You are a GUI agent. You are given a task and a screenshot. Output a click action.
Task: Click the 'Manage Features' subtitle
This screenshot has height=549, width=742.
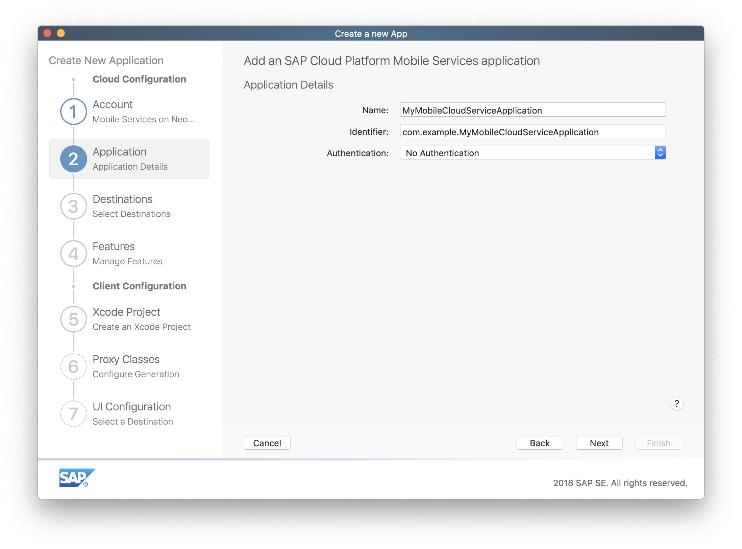click(x=127, y=261)
